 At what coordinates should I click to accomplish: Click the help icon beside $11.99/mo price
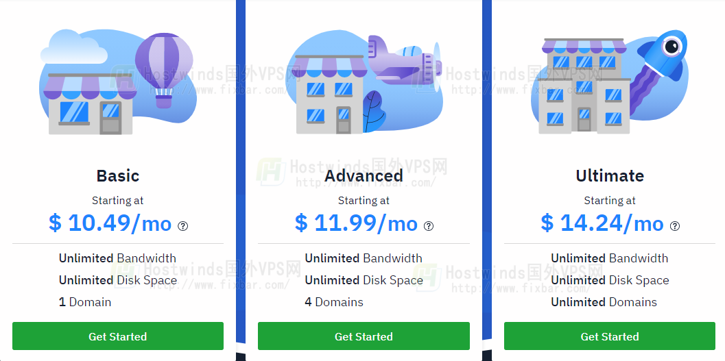click(429, 226)
